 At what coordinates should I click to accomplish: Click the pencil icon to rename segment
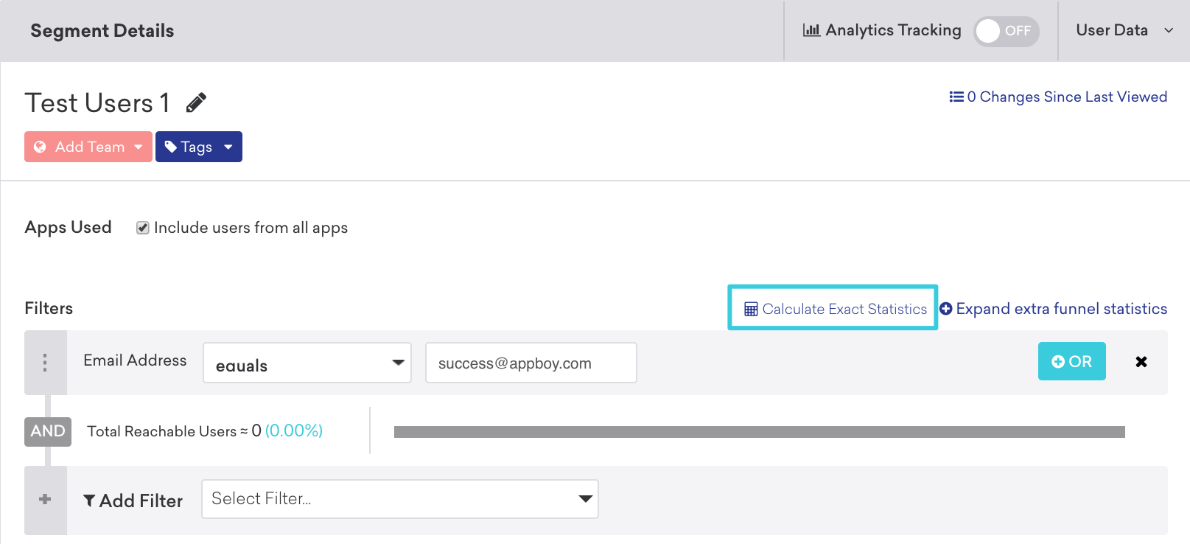[x=196, y=102]
